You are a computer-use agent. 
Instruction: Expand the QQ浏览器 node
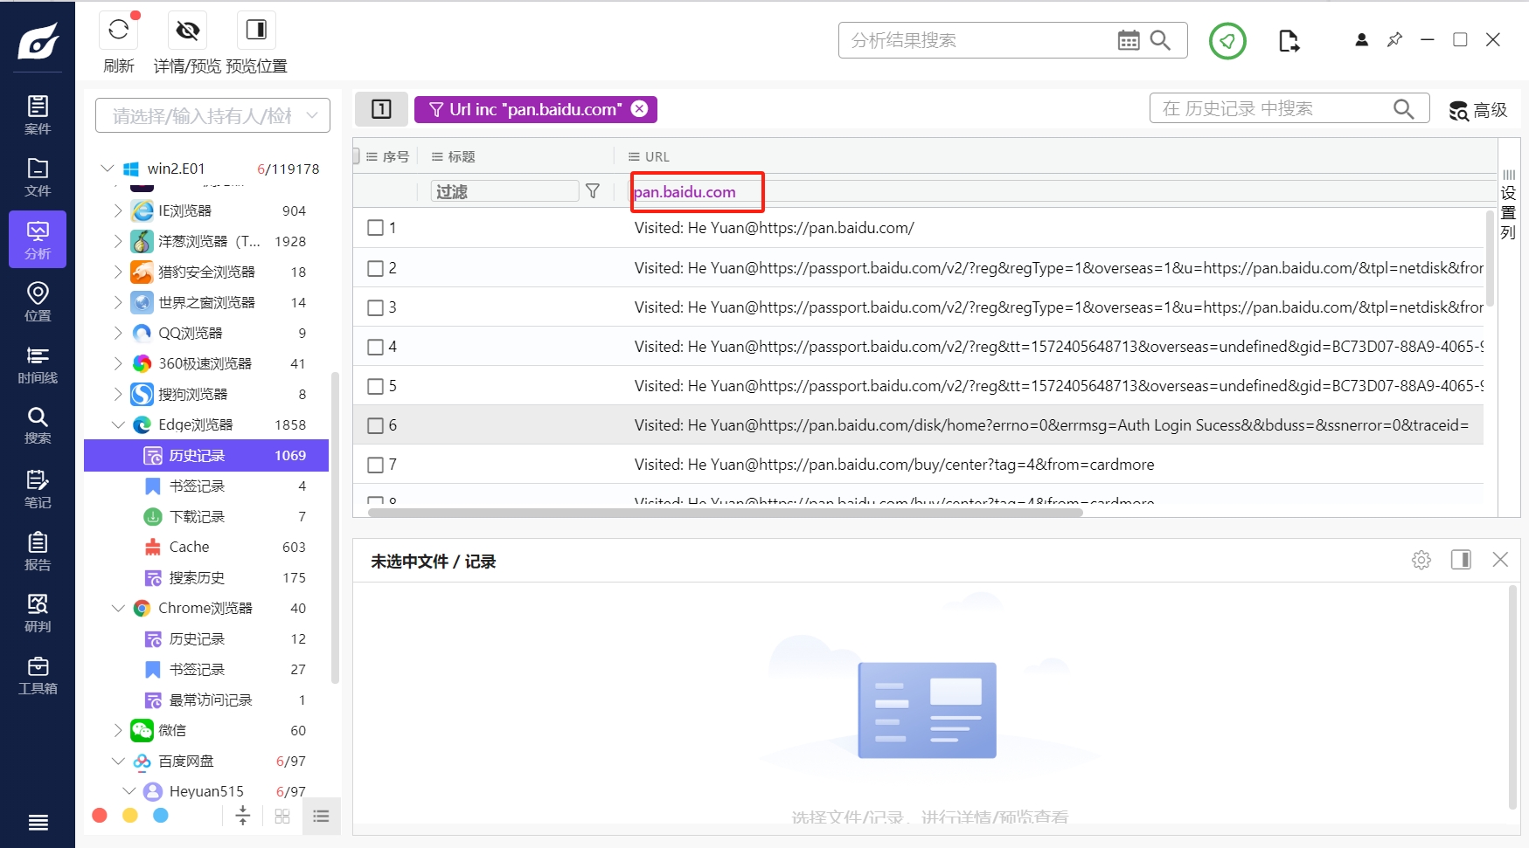point(118,333)
